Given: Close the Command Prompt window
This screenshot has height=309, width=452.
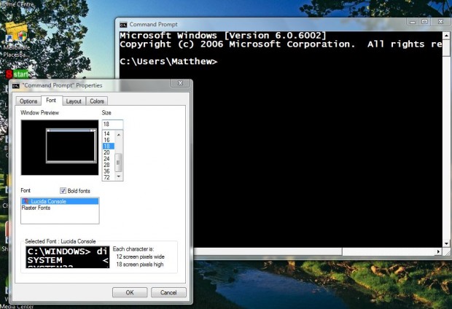Looking at the screenshot, I should pyautogui.click(x=440, y=22).
